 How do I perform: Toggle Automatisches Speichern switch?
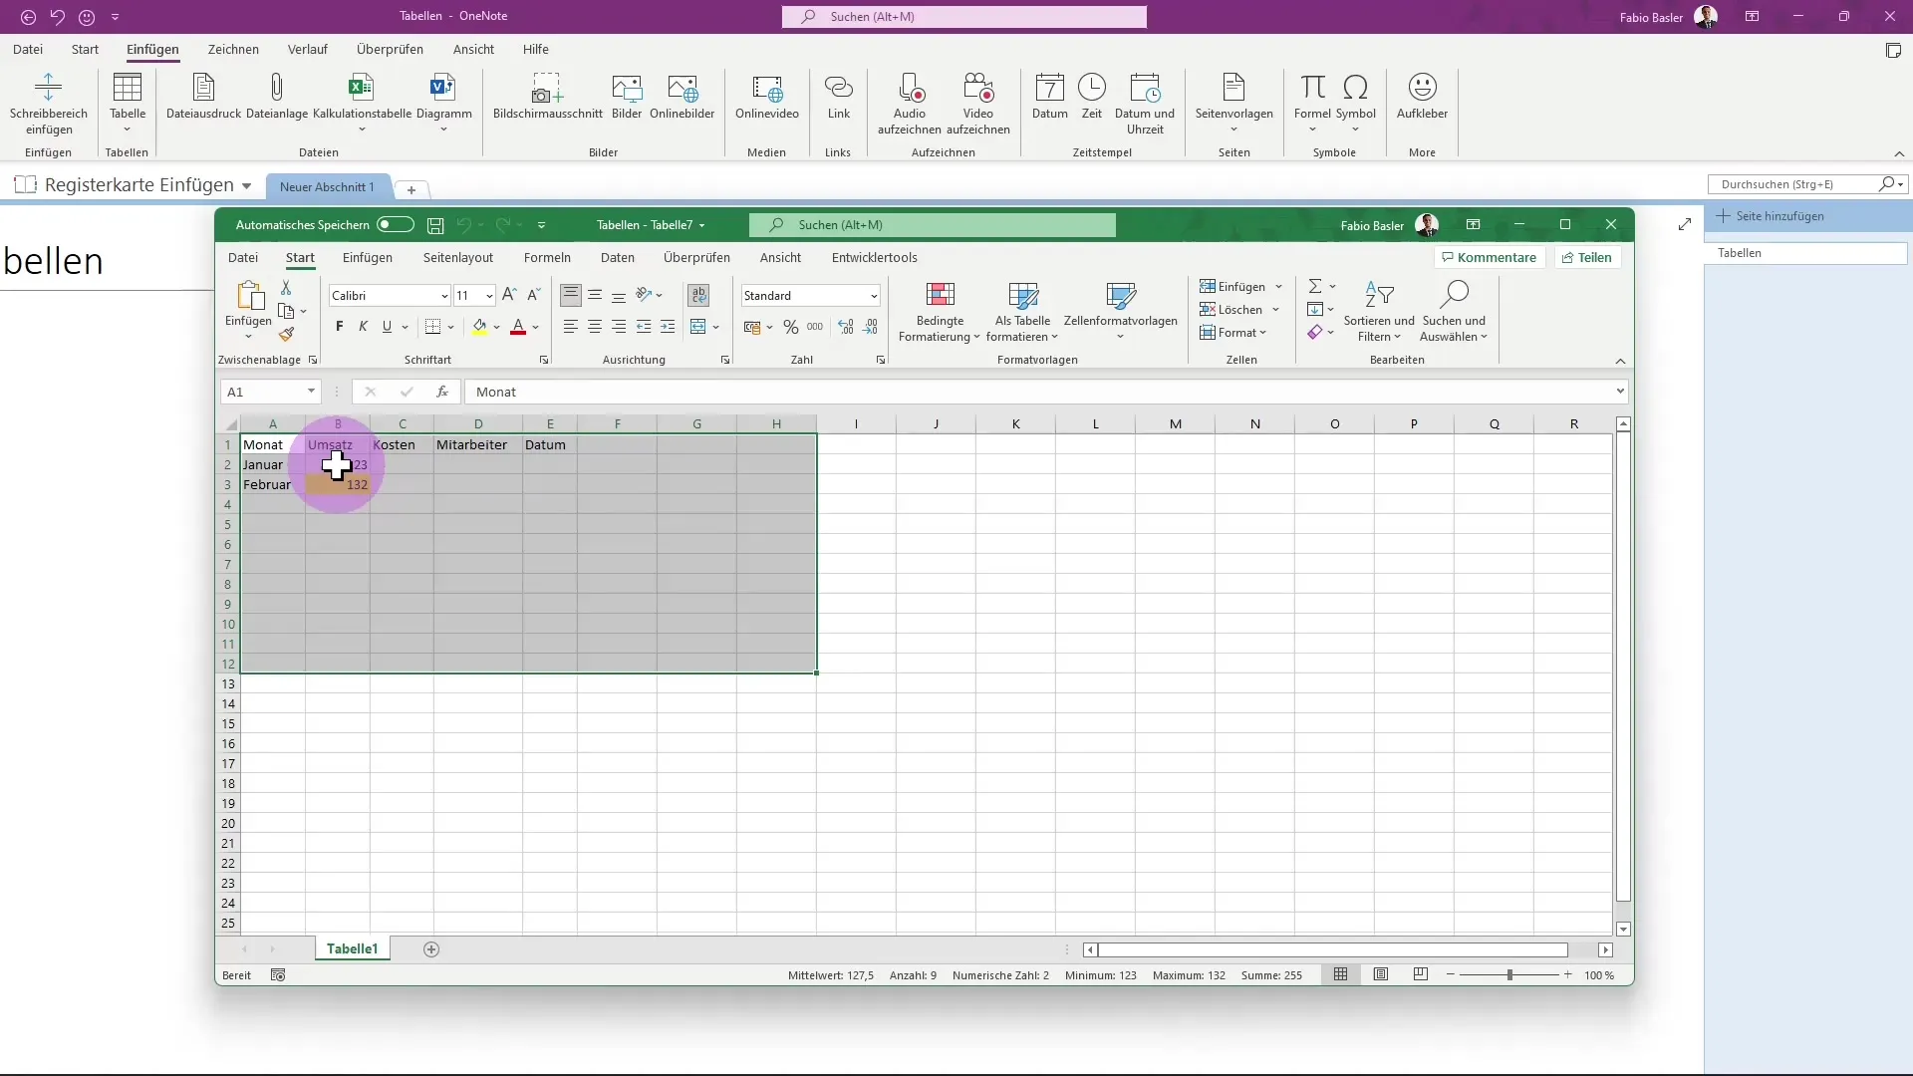(x=396, y=225)
